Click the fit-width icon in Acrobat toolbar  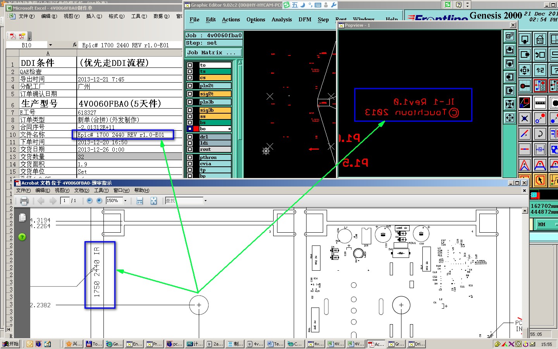tap(140, 200)
